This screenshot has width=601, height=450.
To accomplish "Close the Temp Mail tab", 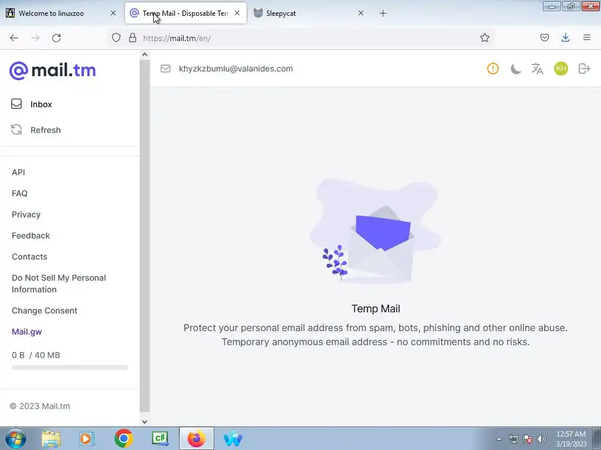I will pyautogui.click(x=237, y=13).
